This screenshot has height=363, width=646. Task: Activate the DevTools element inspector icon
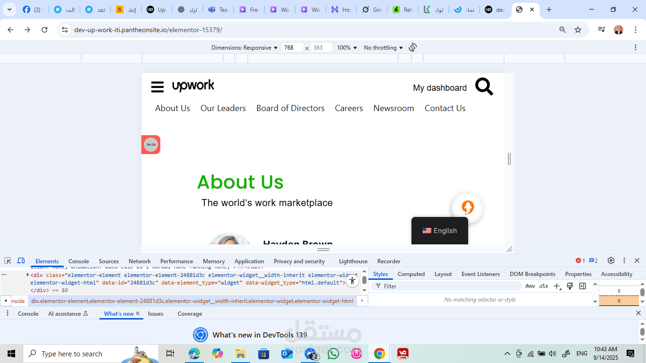8,261
